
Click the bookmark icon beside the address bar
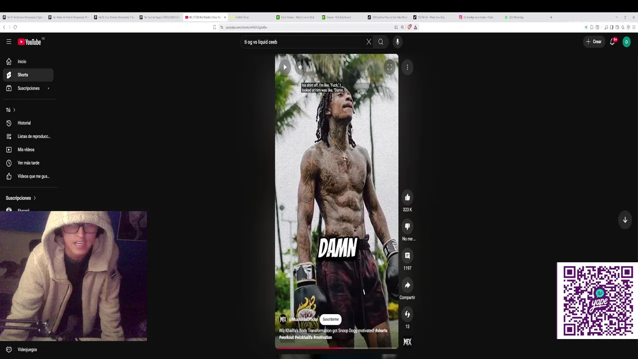(214, 27)
